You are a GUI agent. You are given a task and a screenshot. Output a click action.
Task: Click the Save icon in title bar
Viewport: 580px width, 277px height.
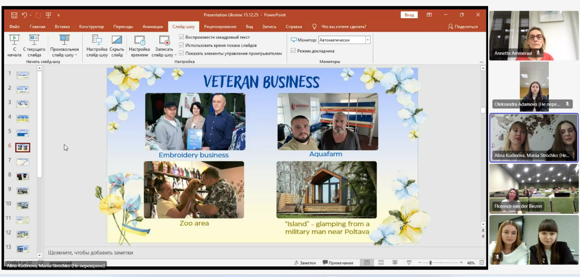point(14,15)
